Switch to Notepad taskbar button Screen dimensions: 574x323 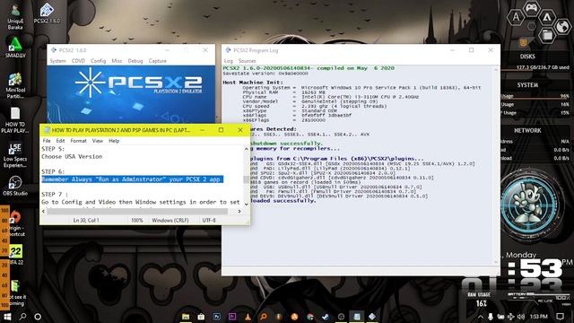pos(357,317)
